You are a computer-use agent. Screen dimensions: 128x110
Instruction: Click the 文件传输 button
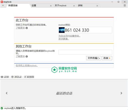pyautogui.click(x=94, y=58)
